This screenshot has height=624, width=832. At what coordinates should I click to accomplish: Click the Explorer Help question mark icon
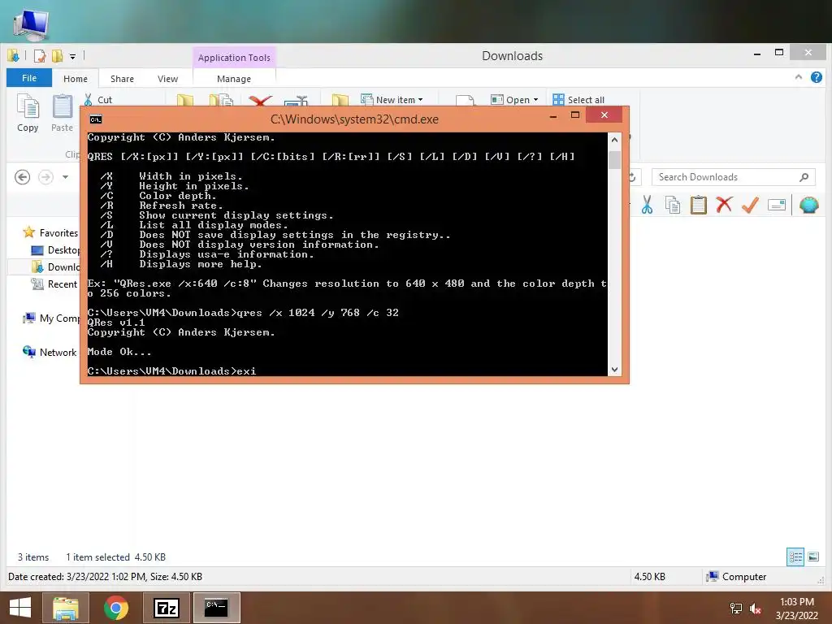pyautogui.click(x=816, y=77)
